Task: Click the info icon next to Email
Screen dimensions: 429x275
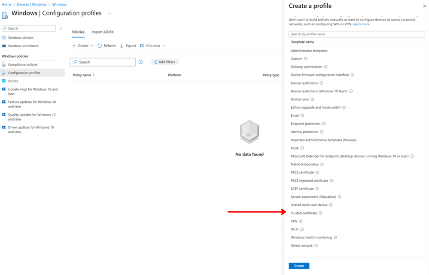Action: pos(302,116)
